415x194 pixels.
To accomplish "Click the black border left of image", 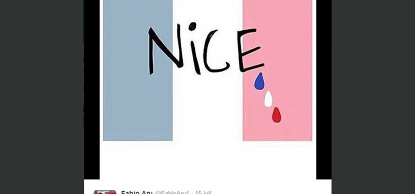I will coord(92,89).
